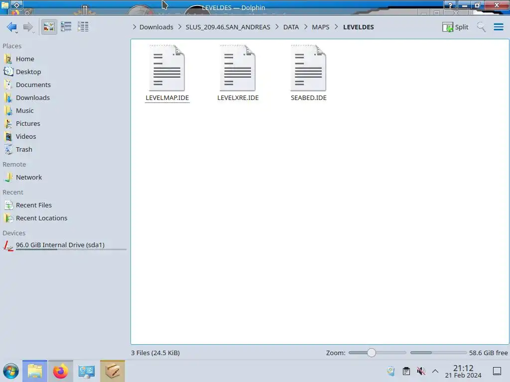This screenshot has width=510, height=382.
Task: Expand chevron before DATA breadcrumb
Action: [x=277, y=27]
